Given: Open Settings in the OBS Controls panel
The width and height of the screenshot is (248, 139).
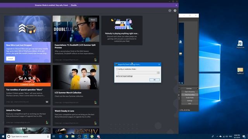Looking at the screenshot, I should [189, 101].
